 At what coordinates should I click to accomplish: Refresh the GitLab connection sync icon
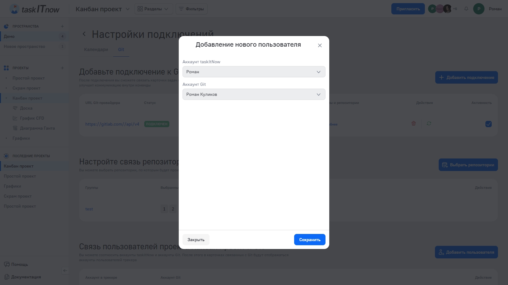tap(429, 124)
